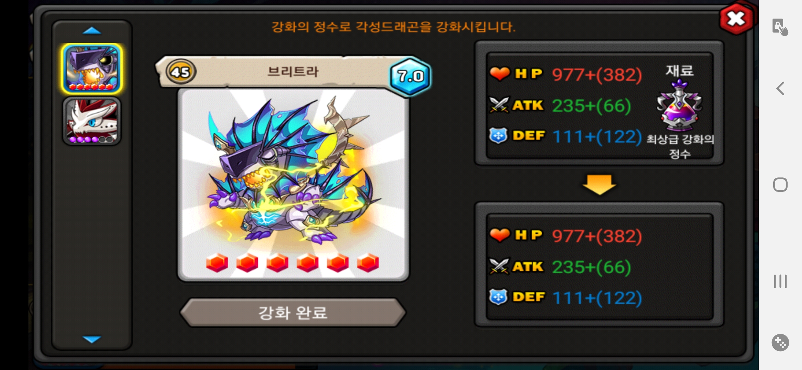Viewport: 802px width, 370px height.
Task: Tap the top ATK crossed swords icon
Action: tap(499, 105)
